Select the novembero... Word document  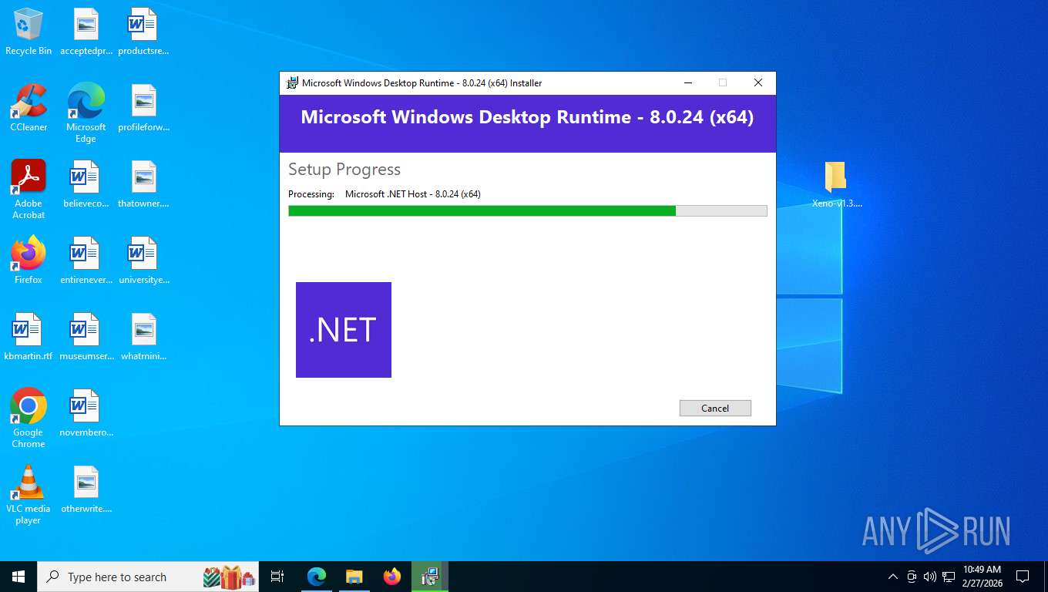pyautogui.click(x=86, y=413)
